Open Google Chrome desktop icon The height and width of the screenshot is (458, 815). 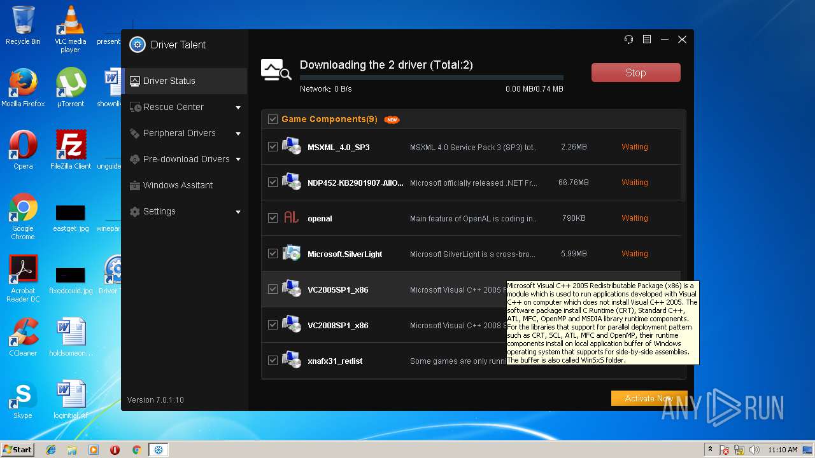(x=23, y=216)
